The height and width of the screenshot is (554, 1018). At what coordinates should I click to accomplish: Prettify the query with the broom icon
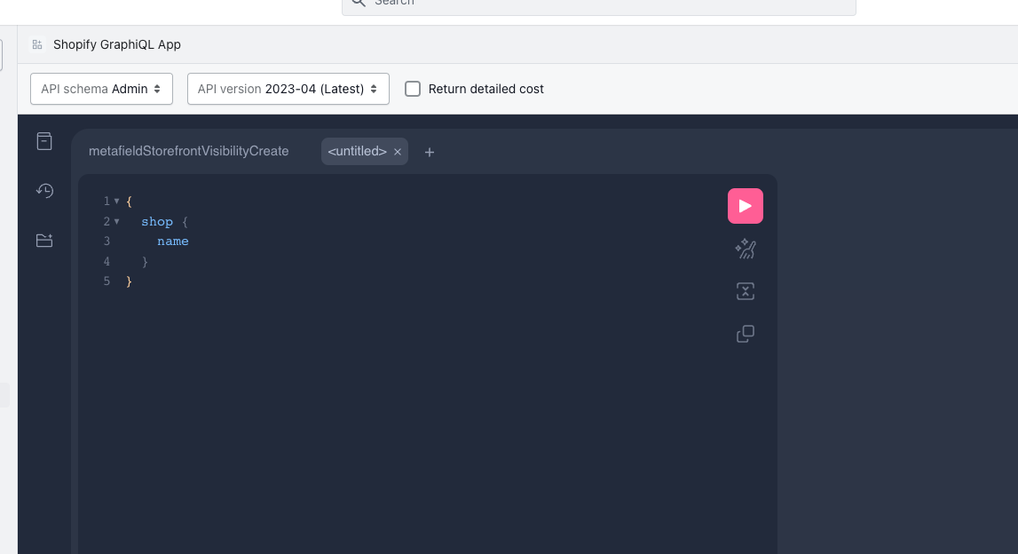(745, 249)
